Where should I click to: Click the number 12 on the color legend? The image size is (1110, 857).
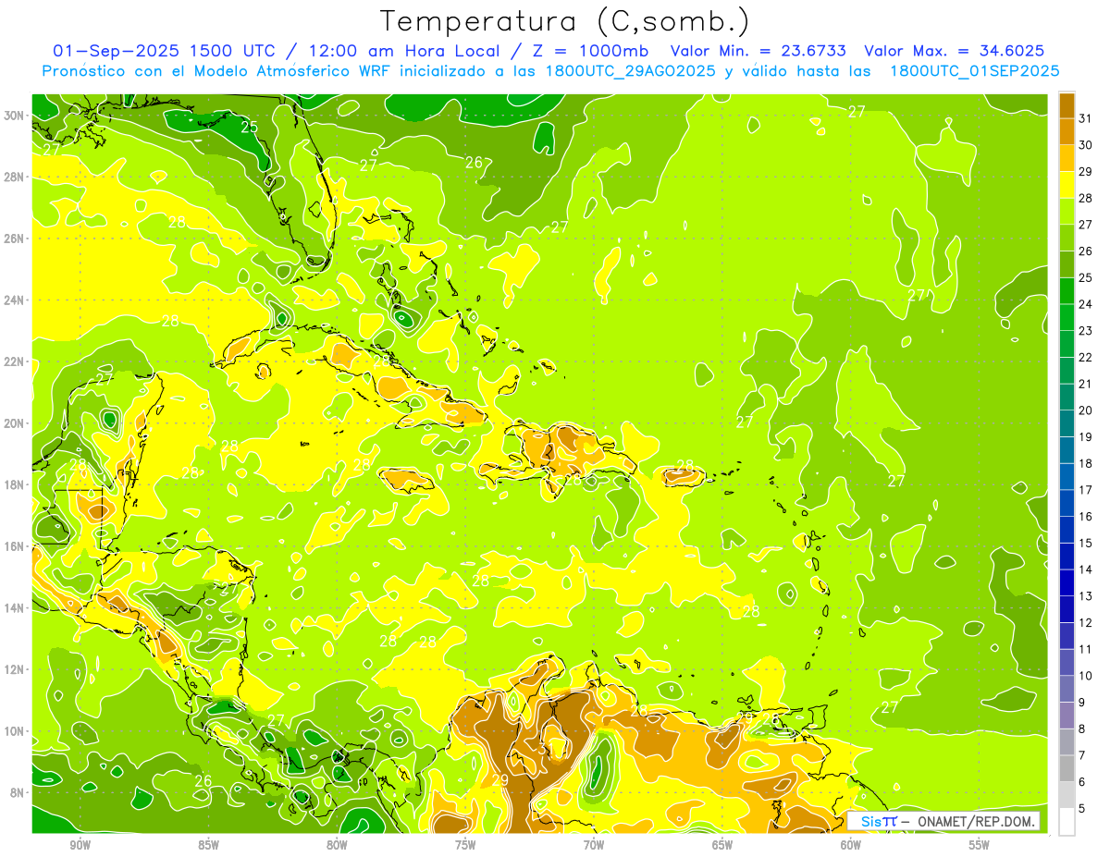point(1086,623)
